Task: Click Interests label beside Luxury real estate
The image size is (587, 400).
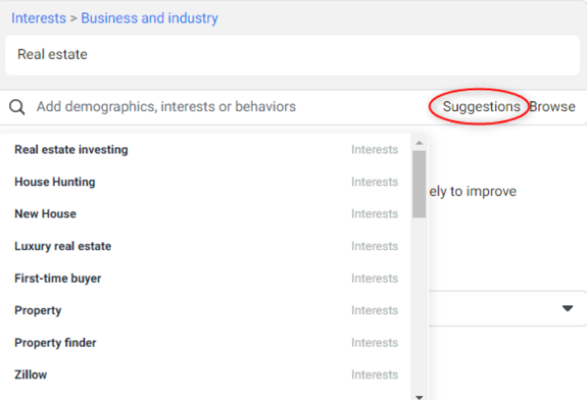Action: coord(375,246)
